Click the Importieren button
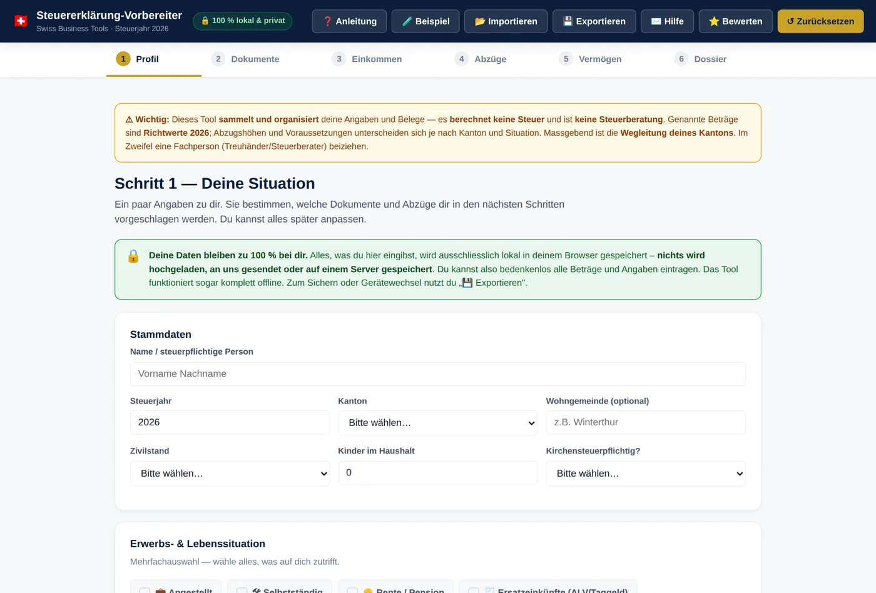Screen dimensions: 876x593 (506, 21)
